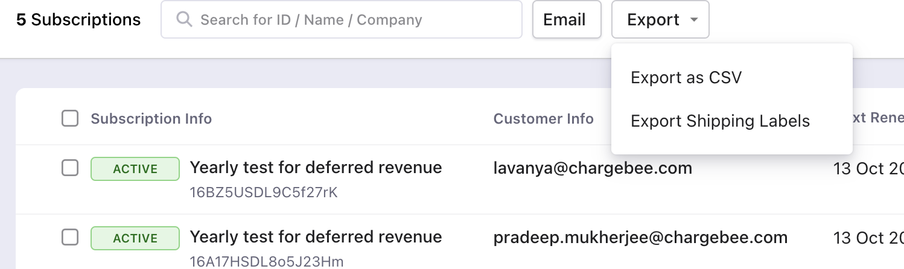Choose Export Shipping Labels option

[x=720, y=121]
